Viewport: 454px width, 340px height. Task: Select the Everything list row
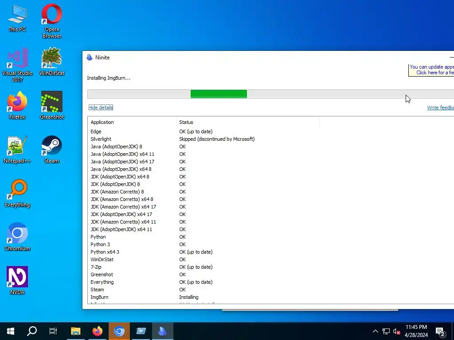pyautogui.click(x=271, y=282)
